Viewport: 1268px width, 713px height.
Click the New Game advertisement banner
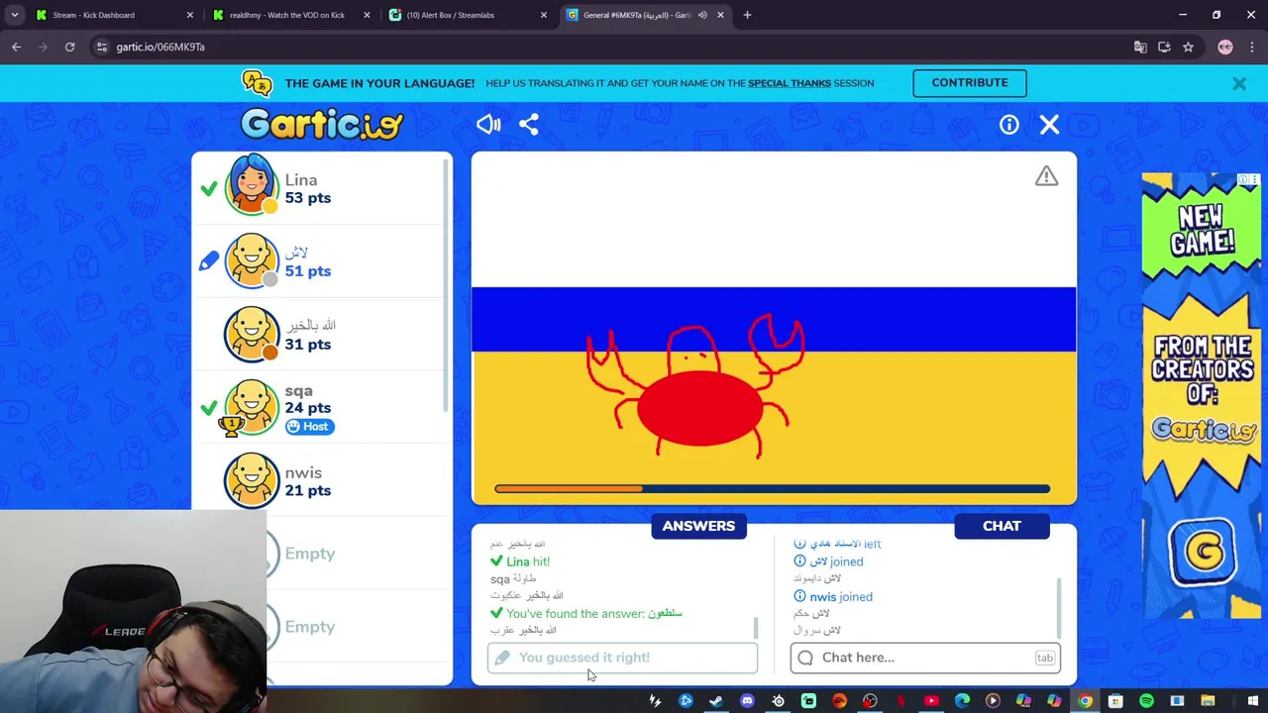(1201, 396)
